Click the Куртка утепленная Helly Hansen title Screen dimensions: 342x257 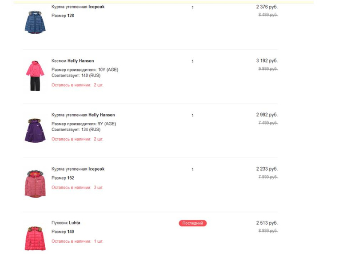[83, 115]
